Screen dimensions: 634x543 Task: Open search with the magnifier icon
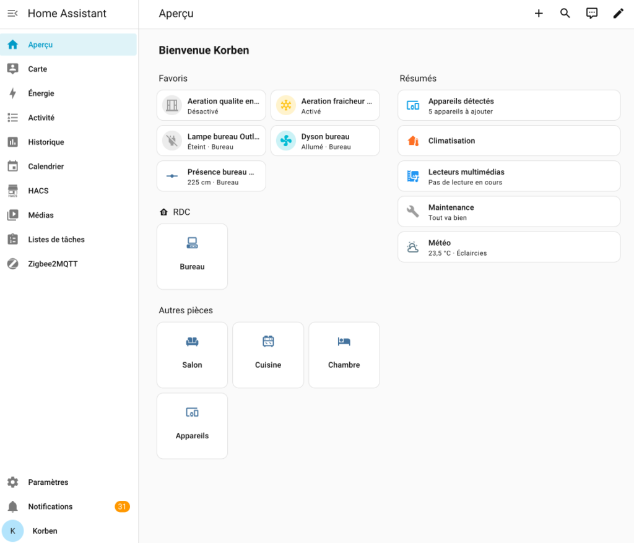pos(565,14)
